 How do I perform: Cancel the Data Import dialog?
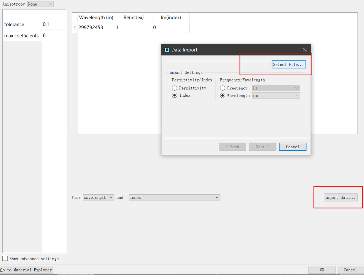coord(293,147)
